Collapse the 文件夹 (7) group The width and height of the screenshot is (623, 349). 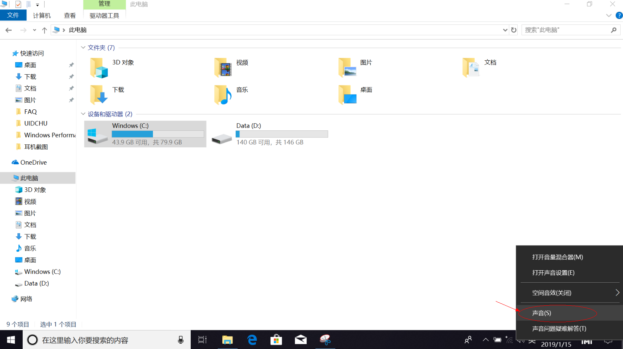coord(83,47)
